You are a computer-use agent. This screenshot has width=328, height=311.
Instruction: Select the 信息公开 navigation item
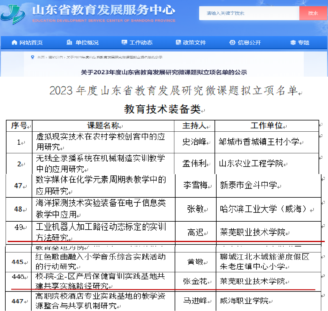[x=249, y=43]
